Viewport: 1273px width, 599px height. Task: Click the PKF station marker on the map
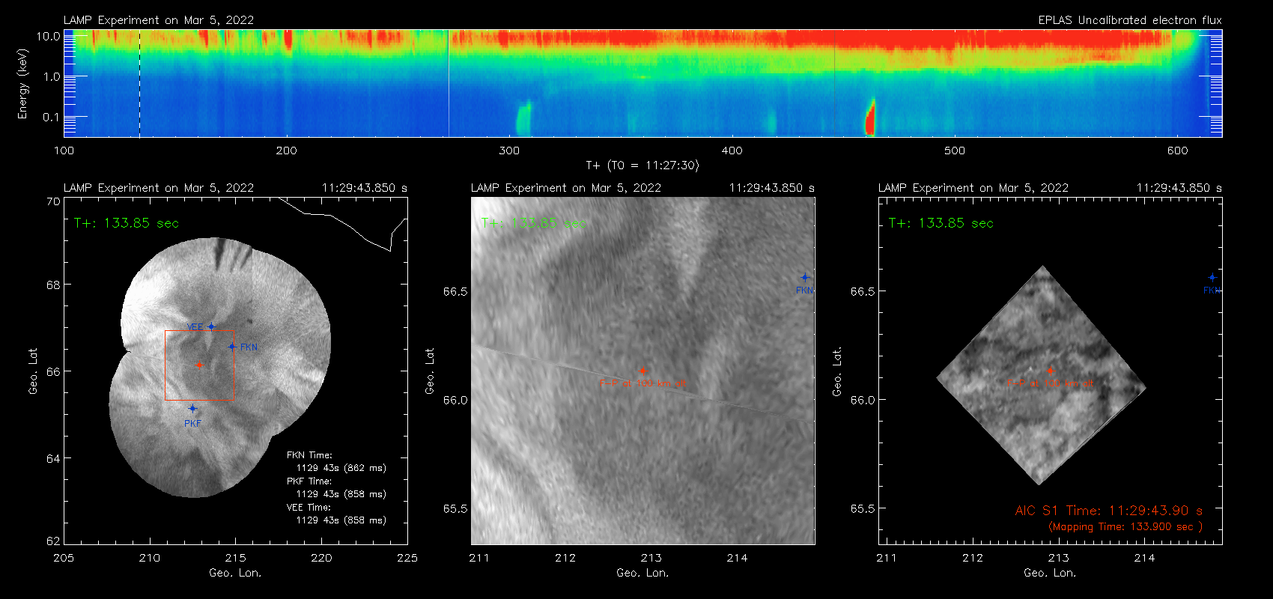click(192, 408)
